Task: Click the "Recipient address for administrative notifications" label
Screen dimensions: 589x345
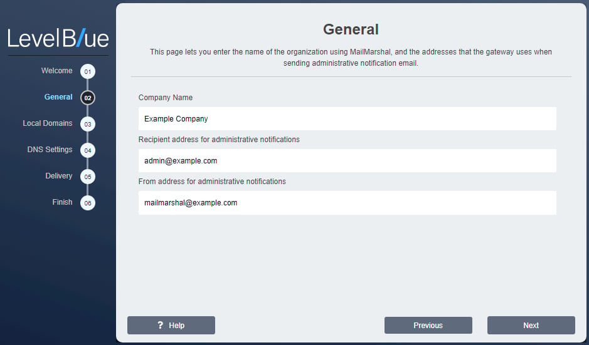Action: [219, 140]
